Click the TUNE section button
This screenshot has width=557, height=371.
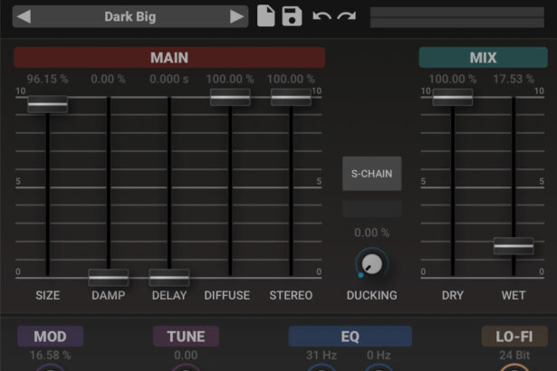pyautogui.click(x=186, y=337)
